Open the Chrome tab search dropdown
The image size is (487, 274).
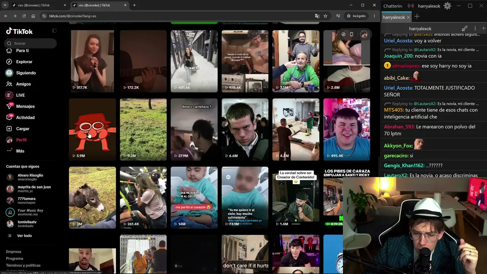5,5
